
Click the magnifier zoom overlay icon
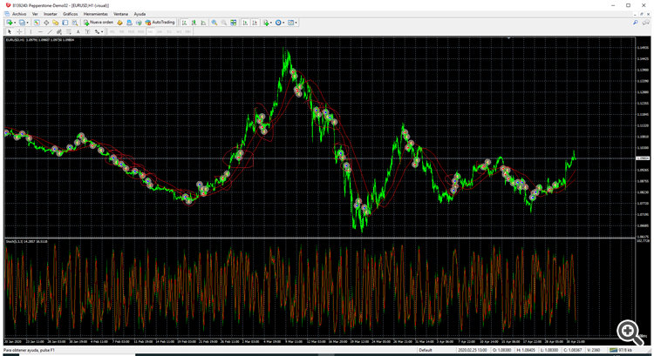[630, 332]
